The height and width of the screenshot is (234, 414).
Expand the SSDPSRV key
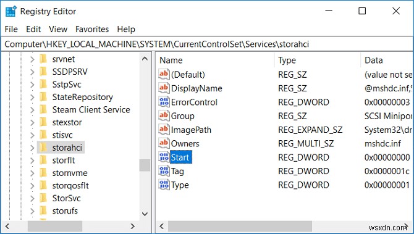coord(32,72)
